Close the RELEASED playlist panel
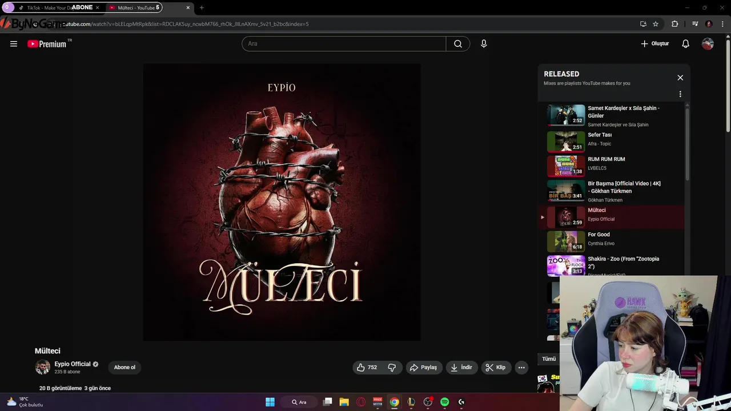The width and height of the screenshot is (731, 411). click(680, 78)
